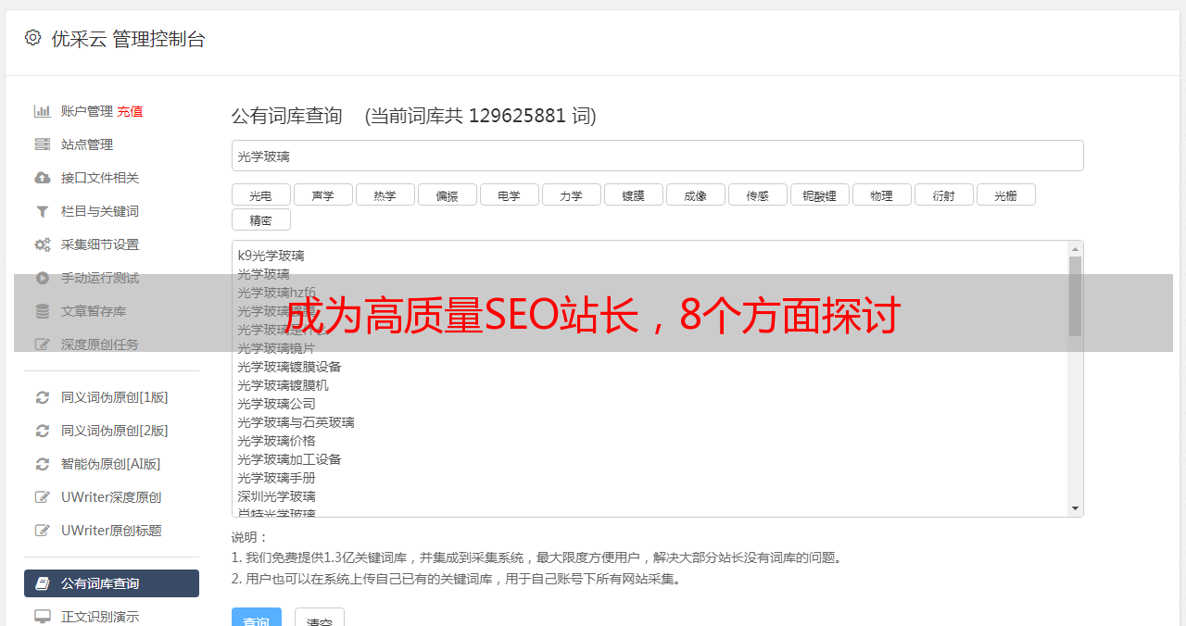
Task: Choose the 力学 tag button
Action: (x=571, y=194)
